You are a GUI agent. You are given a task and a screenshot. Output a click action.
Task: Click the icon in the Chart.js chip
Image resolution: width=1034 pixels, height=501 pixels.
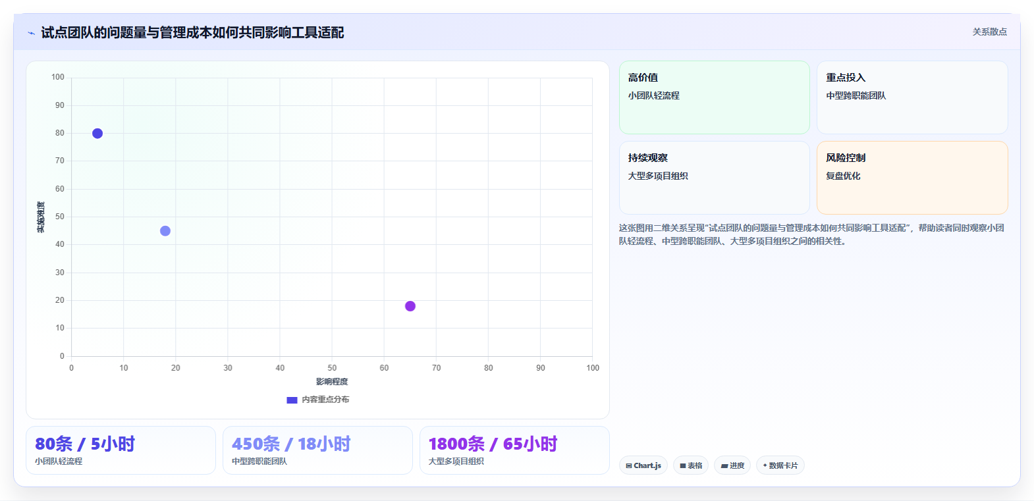pyautogui.click(x=629, y=465)
